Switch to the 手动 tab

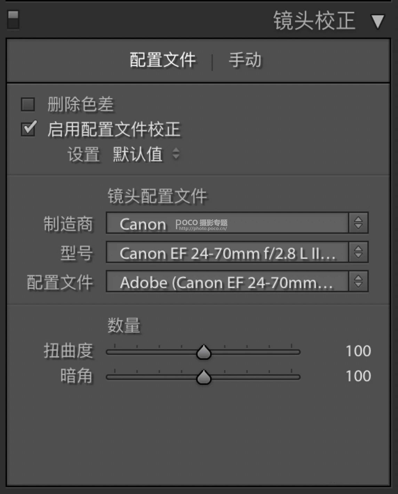pos(245,60)
